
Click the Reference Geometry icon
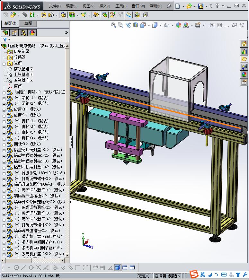84,15
